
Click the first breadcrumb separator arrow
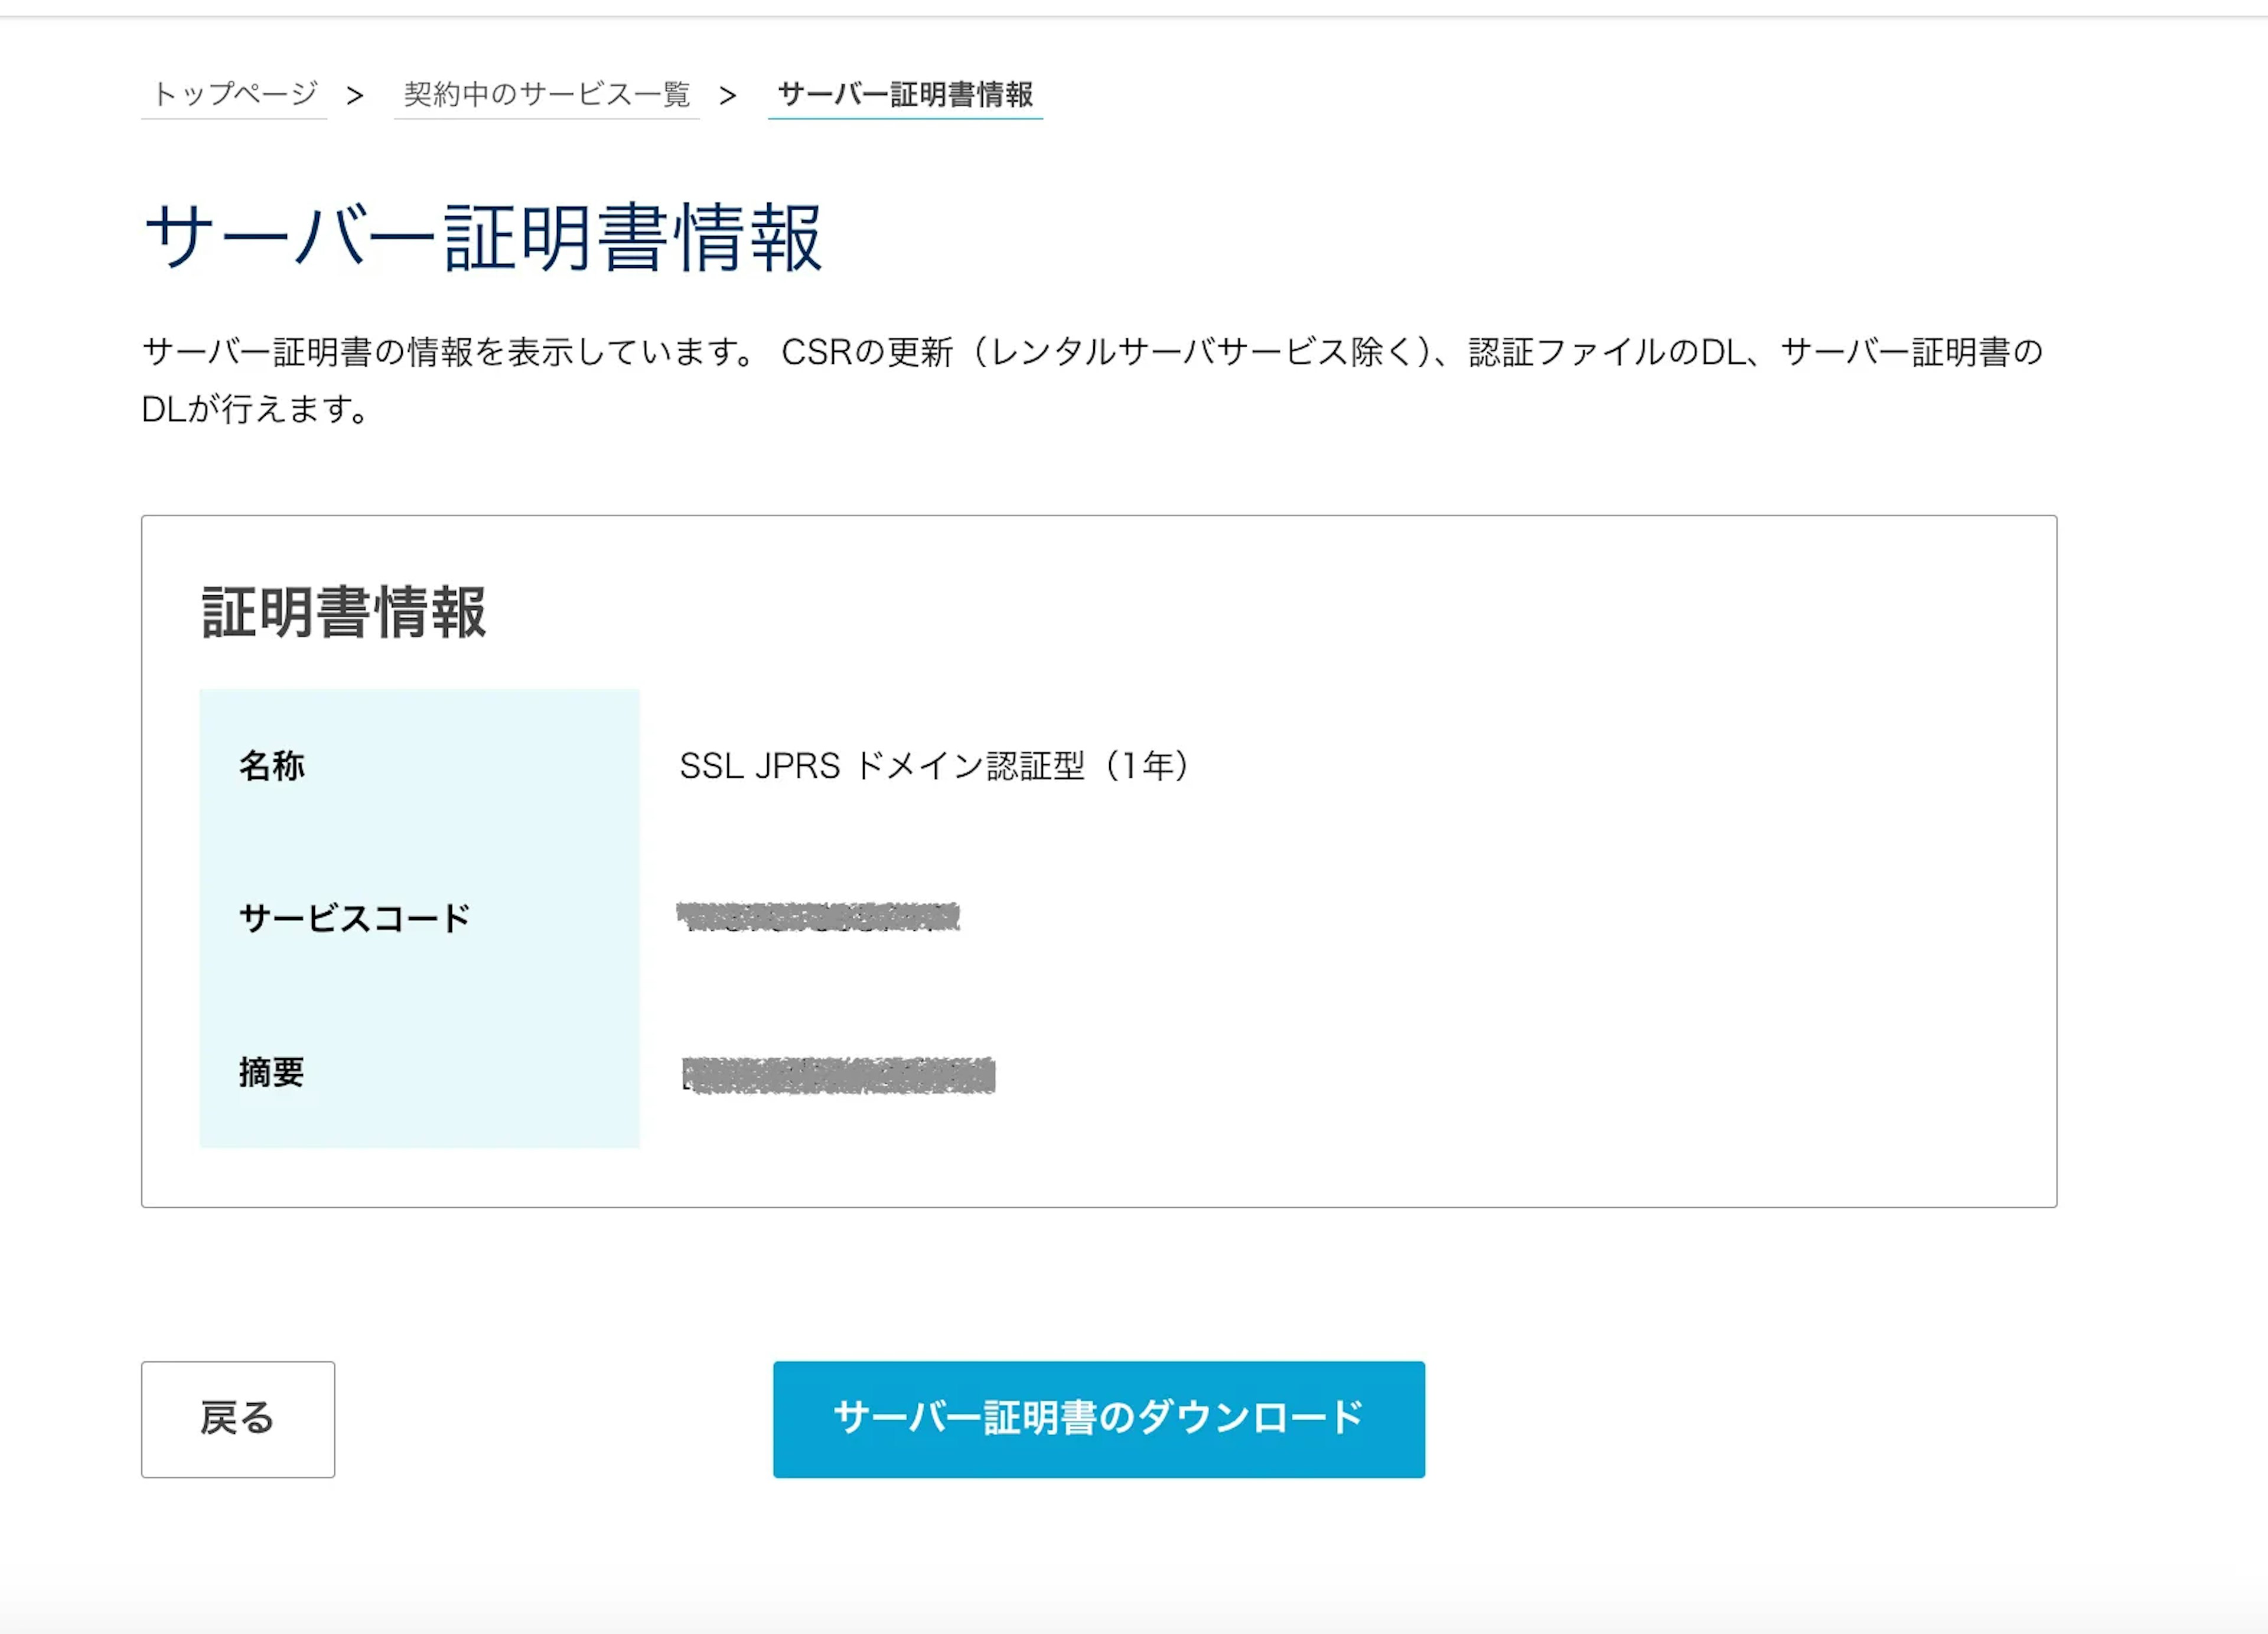[355, 96]
